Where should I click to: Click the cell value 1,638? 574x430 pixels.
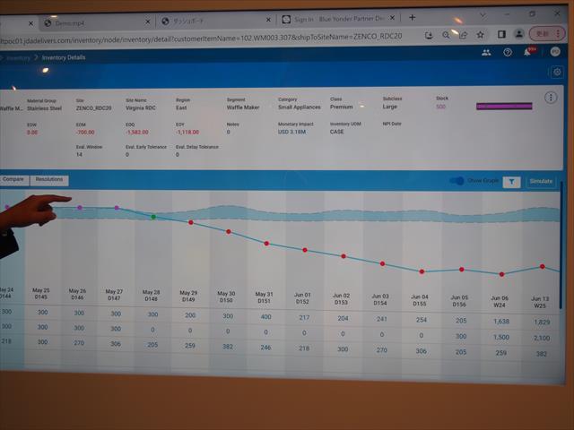point(501,321)
